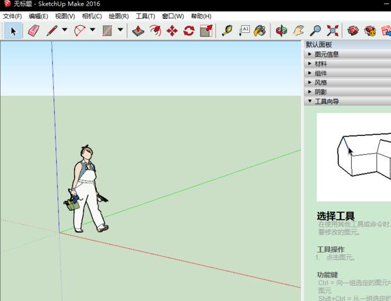This screenshot has height=301, width=391.
Task: Open the arc tool dropdown arrow
Action: pos(92,30)
